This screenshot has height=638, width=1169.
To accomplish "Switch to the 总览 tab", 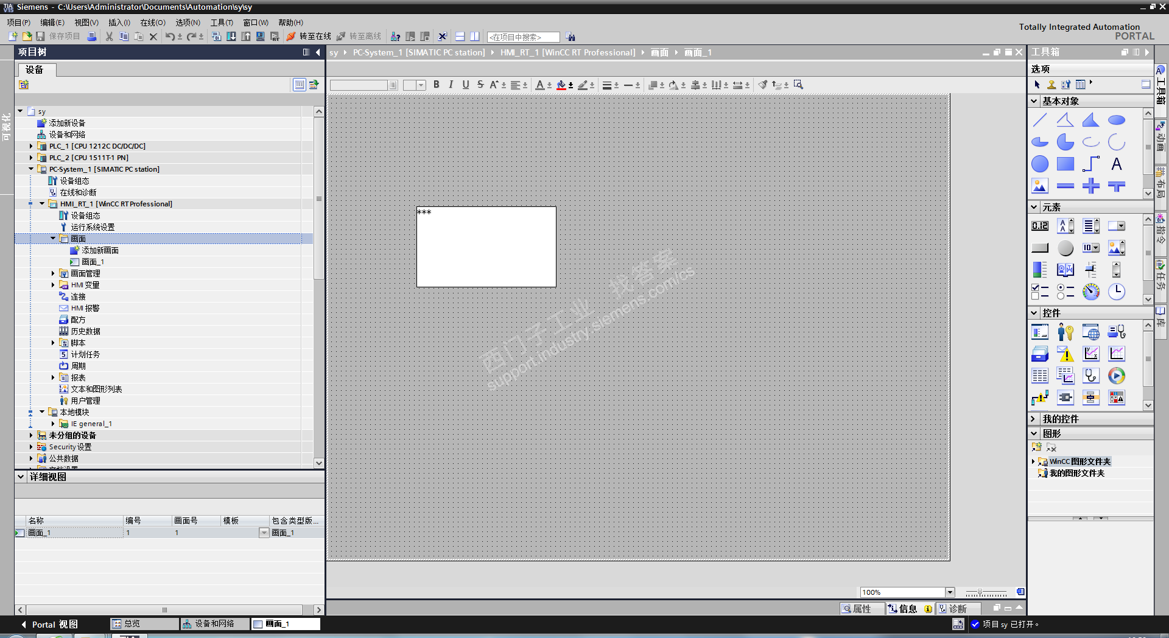I will (144, 624).
